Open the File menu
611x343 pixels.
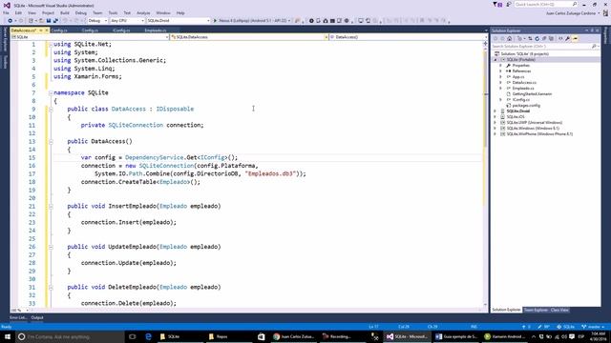point(7,12)
